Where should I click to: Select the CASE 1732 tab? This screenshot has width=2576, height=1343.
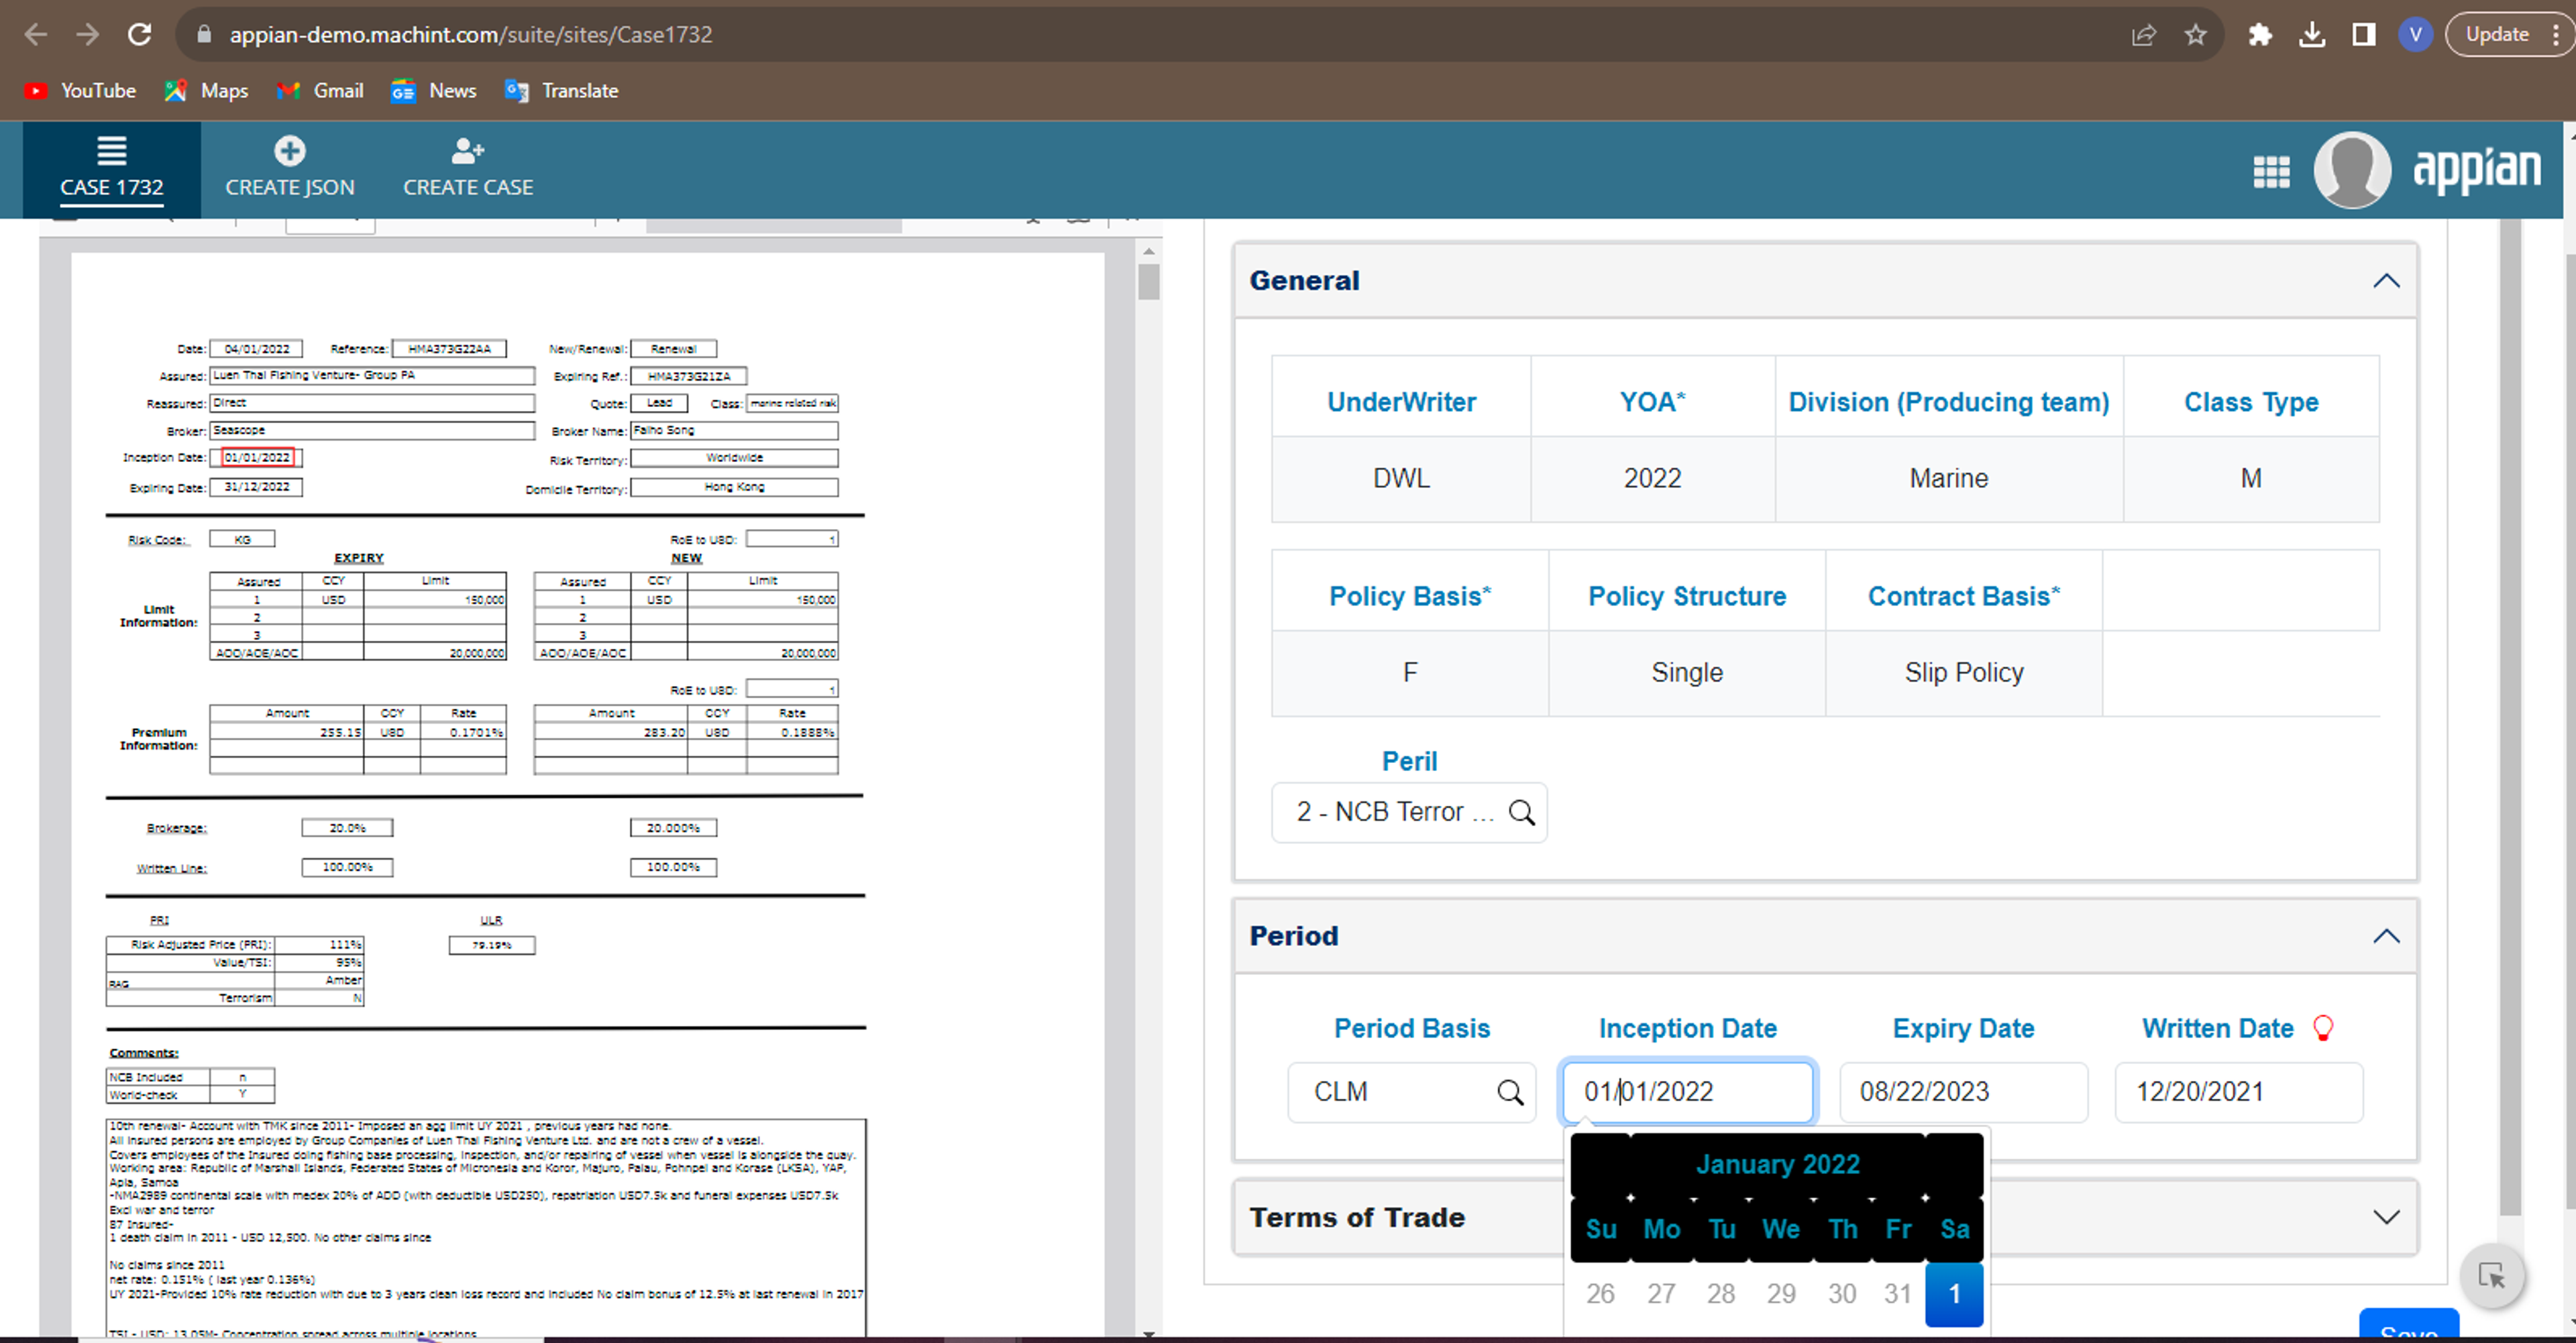coord(111,169)
